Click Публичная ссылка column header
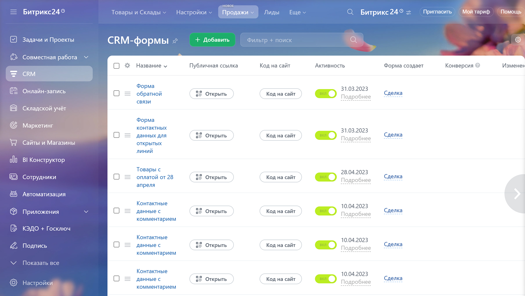Screen dimensions: 525x296 click(214, 66)
